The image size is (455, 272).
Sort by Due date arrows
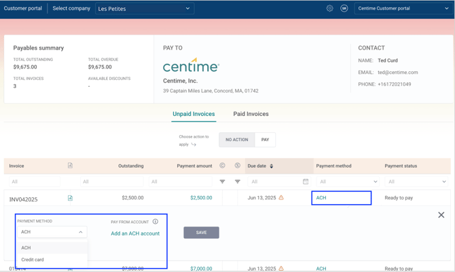pos(272,166)
